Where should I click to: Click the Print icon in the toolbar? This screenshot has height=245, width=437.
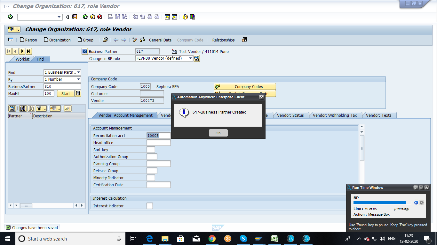point(110,17)
